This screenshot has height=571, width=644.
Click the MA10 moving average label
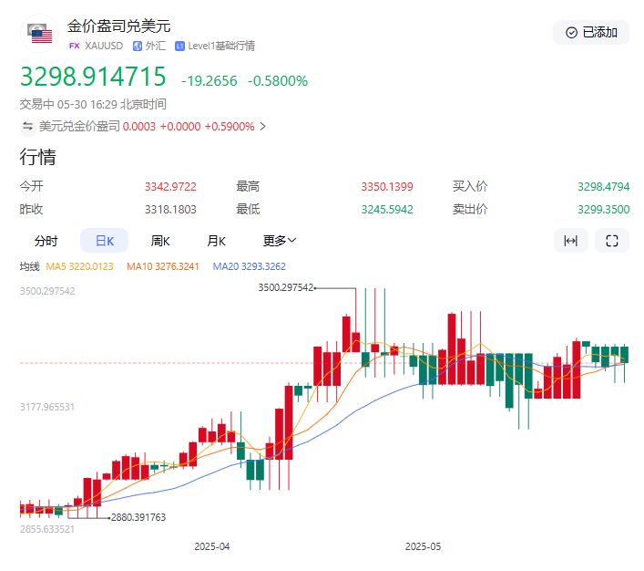[164, 266]
